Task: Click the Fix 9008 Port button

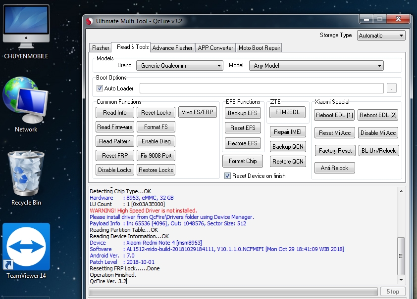Action: point(156,156)
